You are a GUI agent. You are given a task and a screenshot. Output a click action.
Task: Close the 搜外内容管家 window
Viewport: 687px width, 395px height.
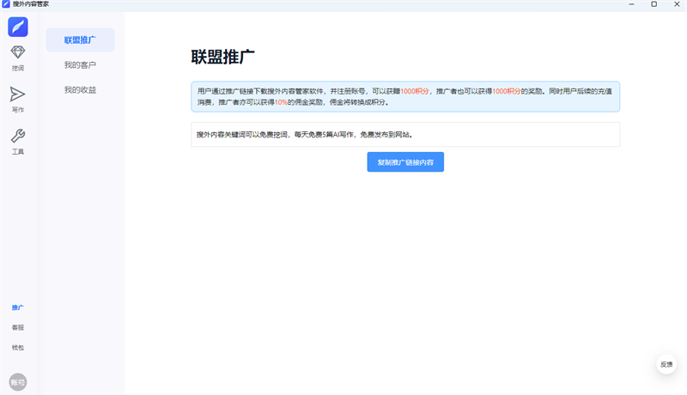(x=677, y=4)
